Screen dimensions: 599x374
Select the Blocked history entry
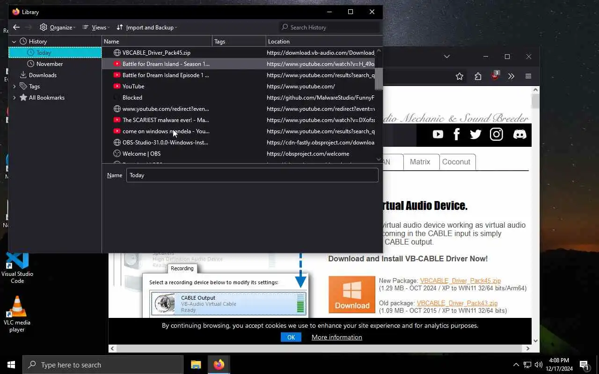pos(239,97)
